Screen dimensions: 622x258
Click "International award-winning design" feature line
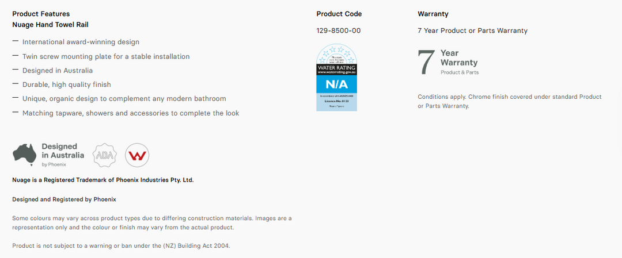point(81,42)
